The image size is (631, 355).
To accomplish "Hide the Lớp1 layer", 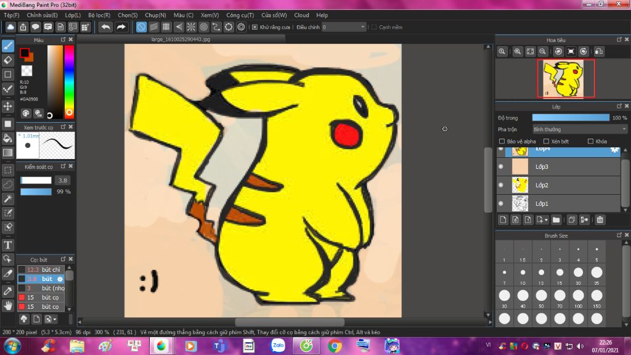I will [x=501, y=203].
